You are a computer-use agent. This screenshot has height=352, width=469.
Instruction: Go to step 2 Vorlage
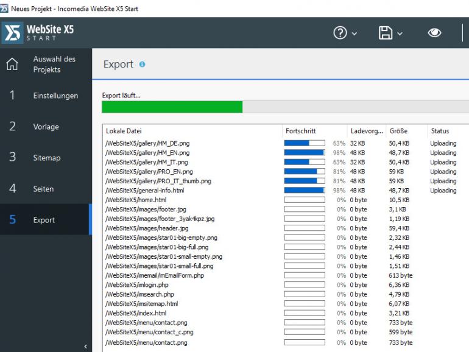click(46, 127)
